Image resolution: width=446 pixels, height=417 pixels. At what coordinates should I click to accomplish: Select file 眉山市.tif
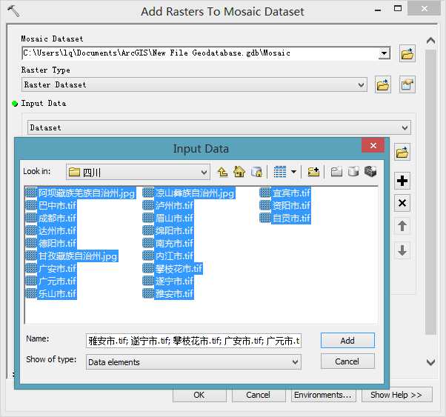coord(168,218)
